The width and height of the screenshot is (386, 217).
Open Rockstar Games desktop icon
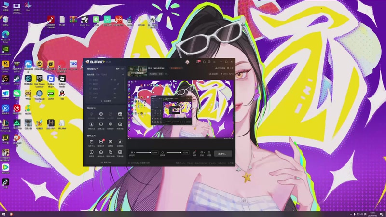click(x=5, y=67)
